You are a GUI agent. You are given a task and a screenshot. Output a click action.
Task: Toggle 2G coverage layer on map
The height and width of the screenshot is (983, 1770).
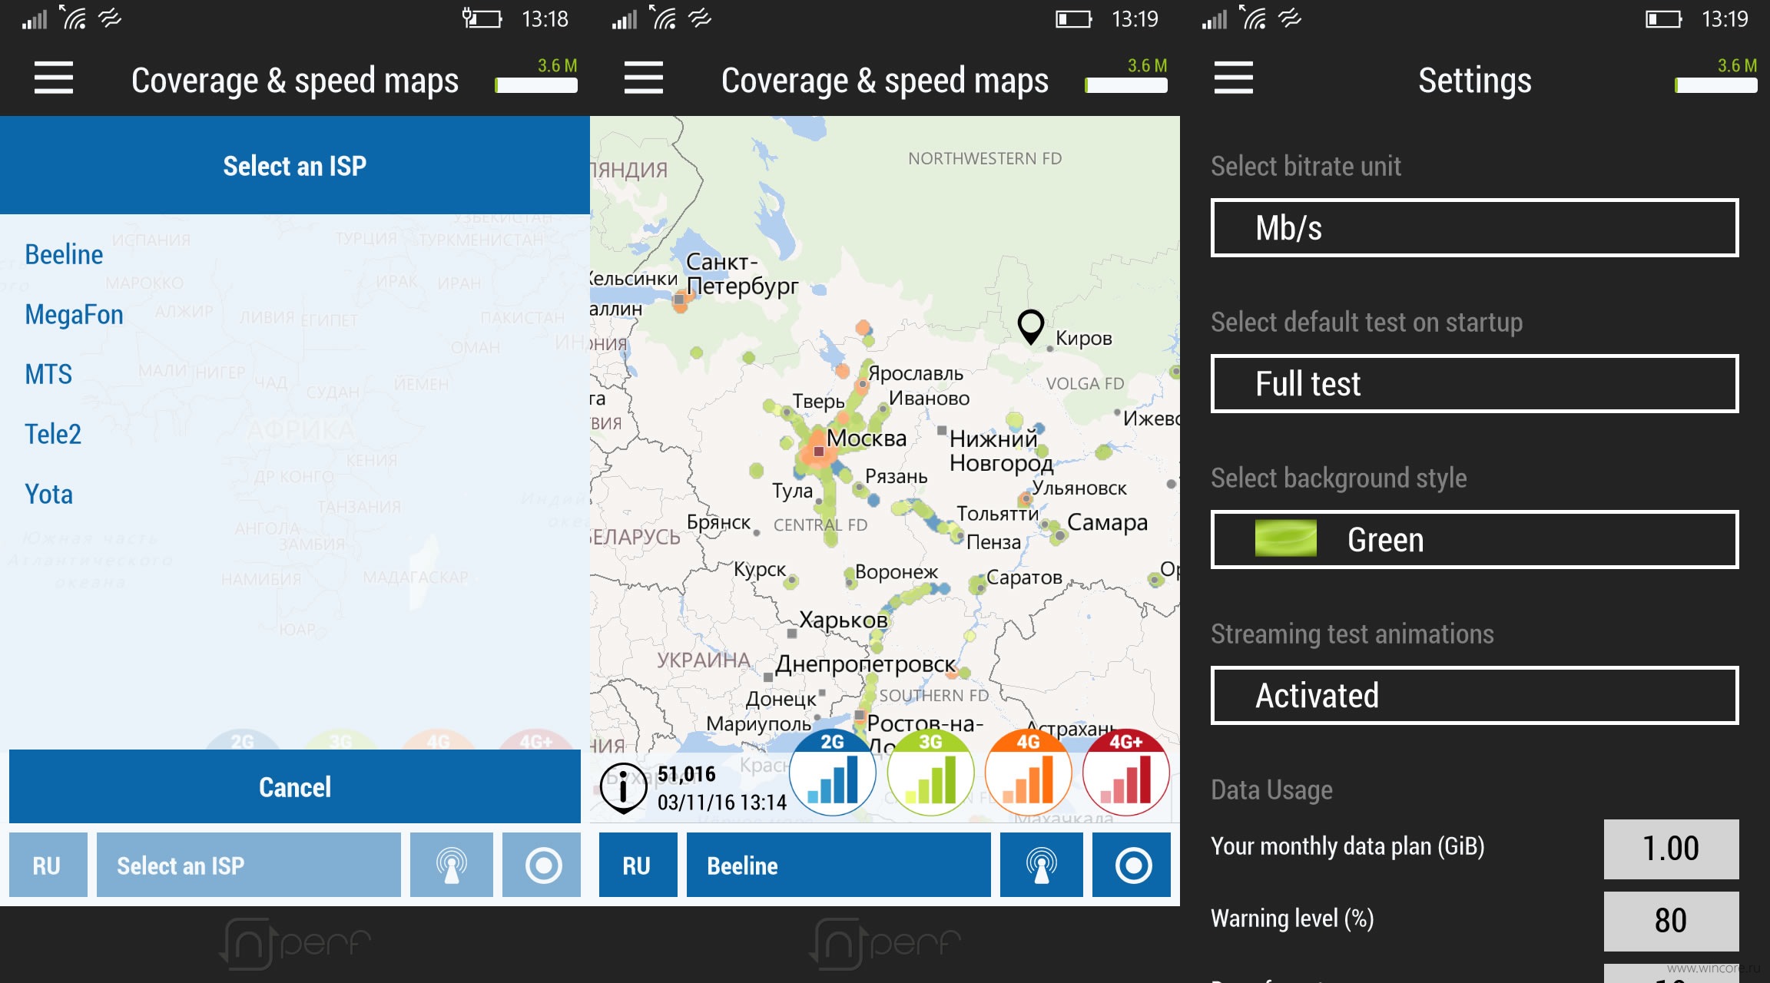pyautogui.click(x=833, y=773)
